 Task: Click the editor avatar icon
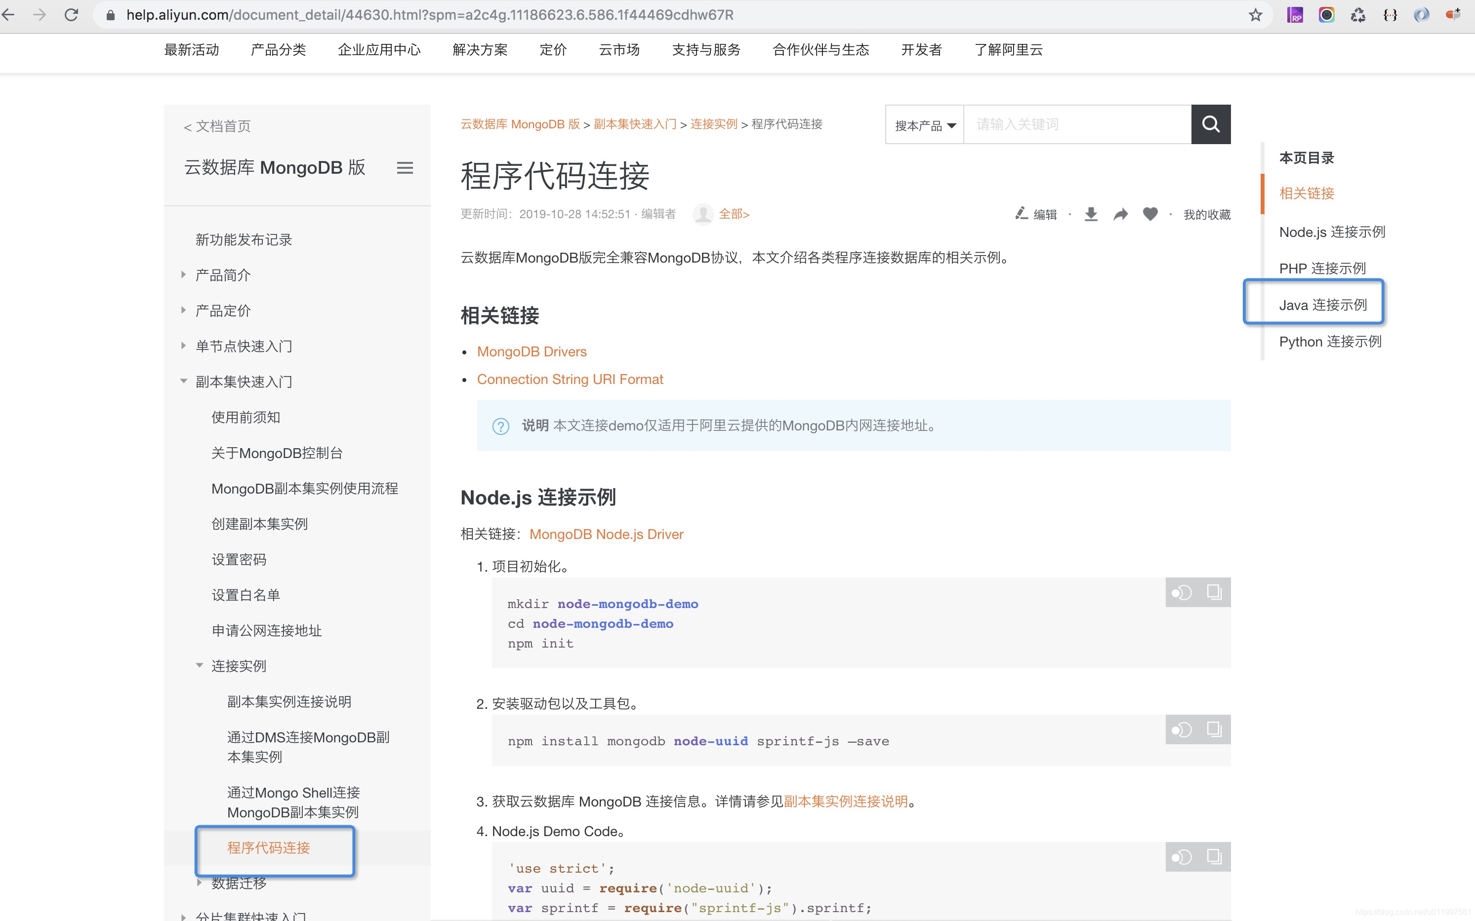point(703,214)
